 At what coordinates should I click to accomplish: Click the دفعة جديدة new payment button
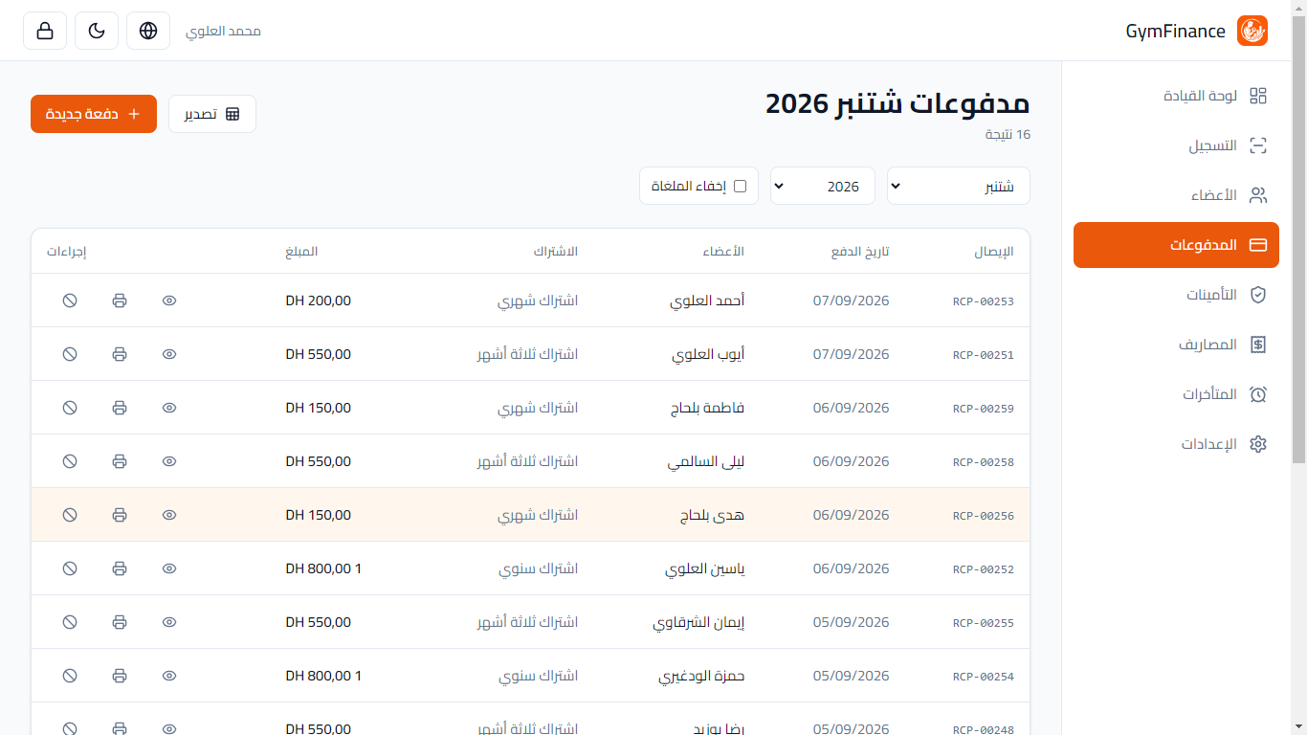[94, 114]
